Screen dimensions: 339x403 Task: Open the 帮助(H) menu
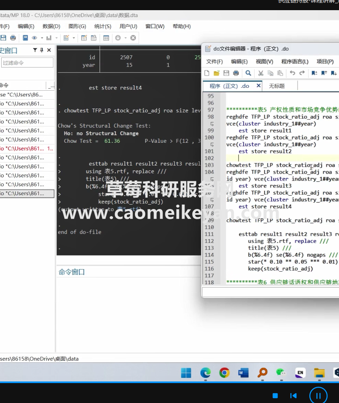[182, 26]
